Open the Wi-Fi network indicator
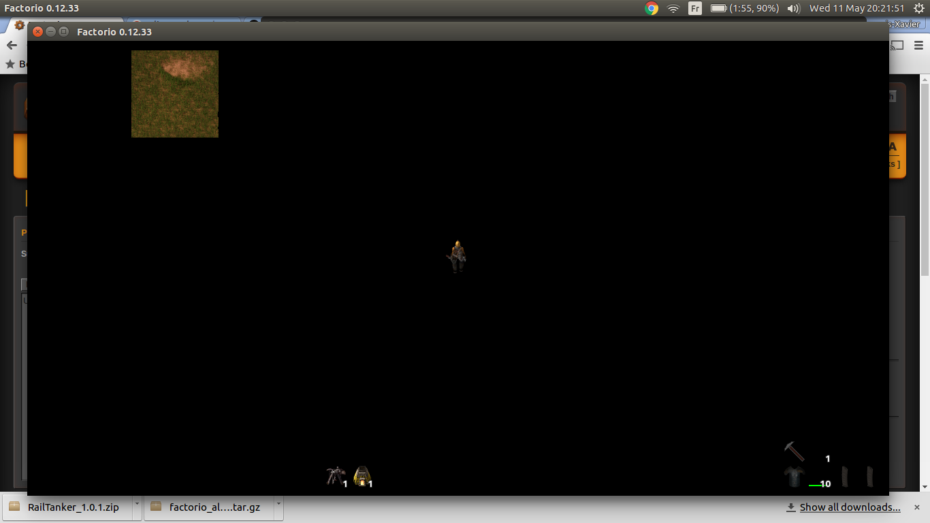 click(673, 8)
